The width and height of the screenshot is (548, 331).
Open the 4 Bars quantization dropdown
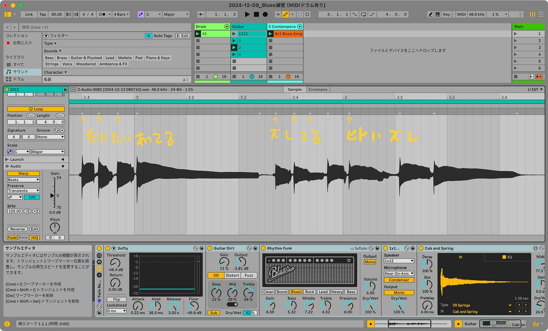point(121,14)
